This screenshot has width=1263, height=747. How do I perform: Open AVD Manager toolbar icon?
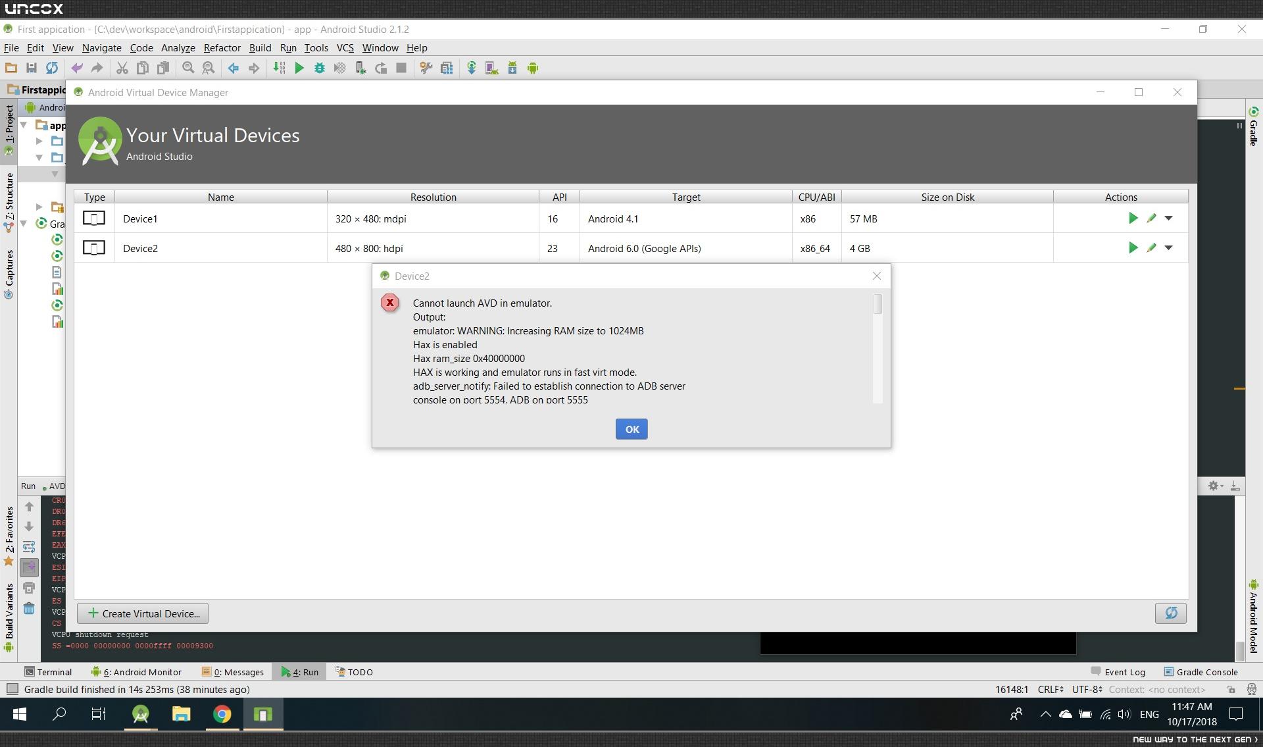(492, 68)
